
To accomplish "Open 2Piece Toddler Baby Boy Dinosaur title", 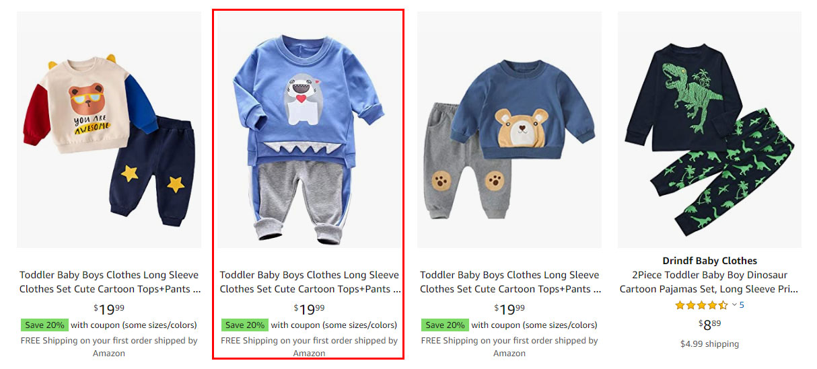I will click(x=709, y=282).
